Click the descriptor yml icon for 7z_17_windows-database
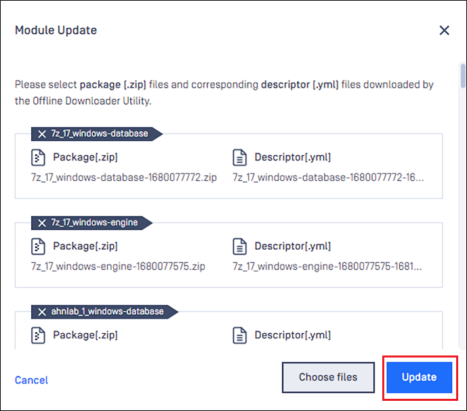The width and height of the screenshot is (467, 411). (239, 158)
